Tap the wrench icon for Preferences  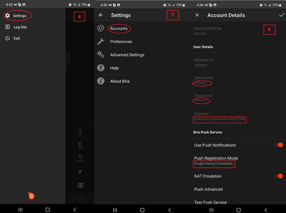click(101, 42)
